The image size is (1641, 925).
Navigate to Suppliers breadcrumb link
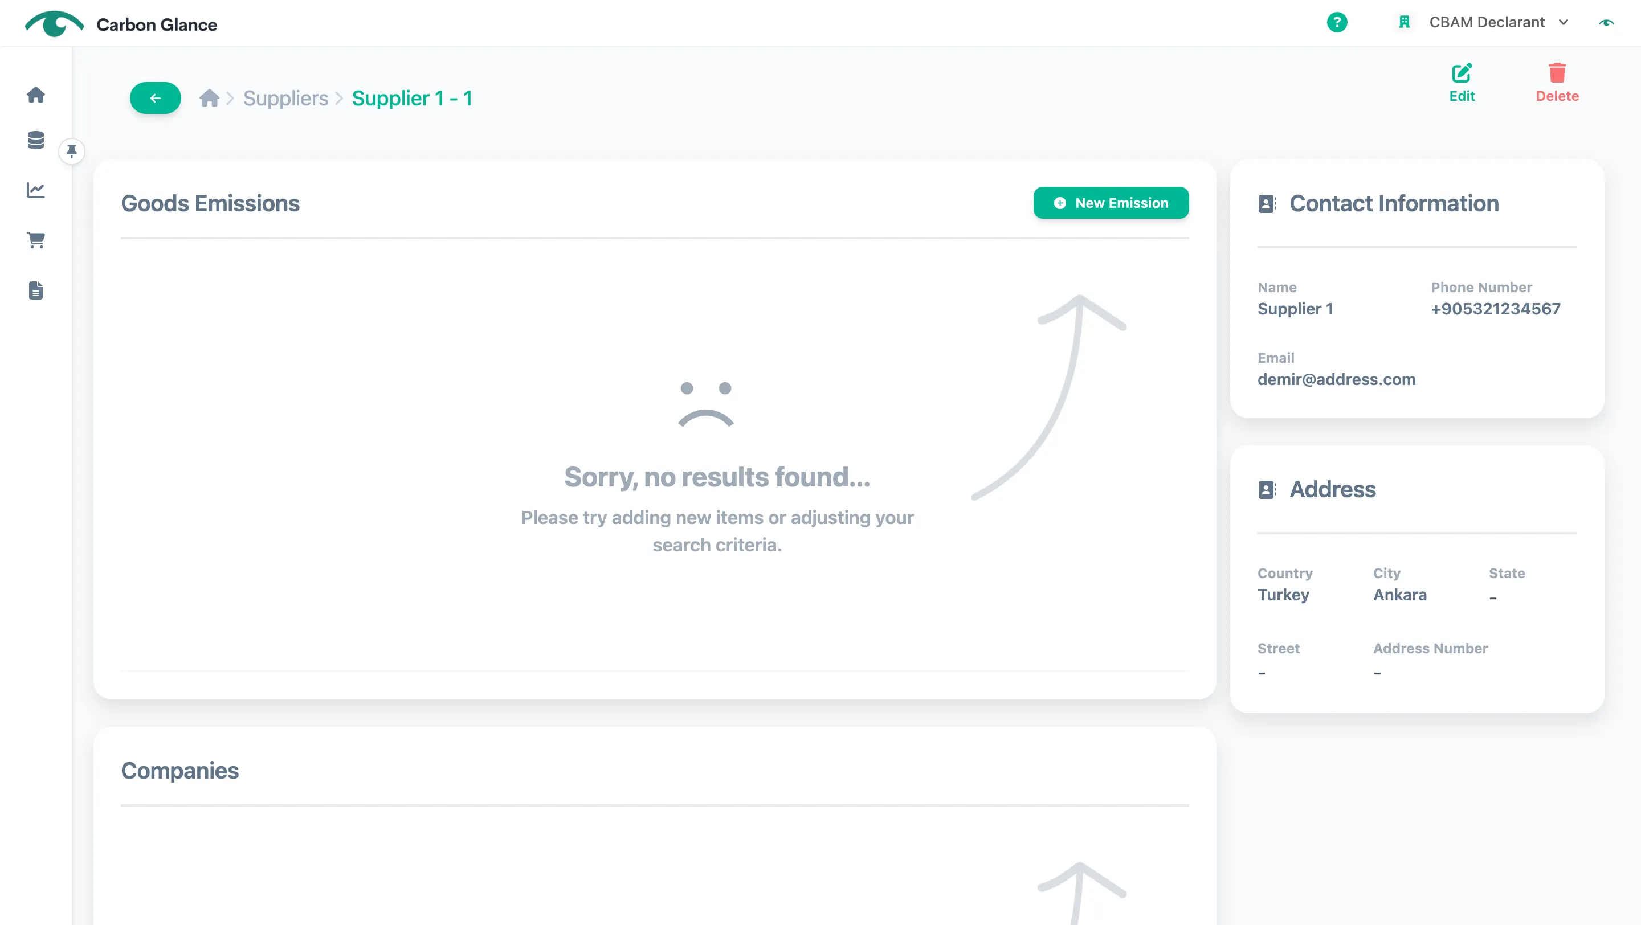(285, 98)
